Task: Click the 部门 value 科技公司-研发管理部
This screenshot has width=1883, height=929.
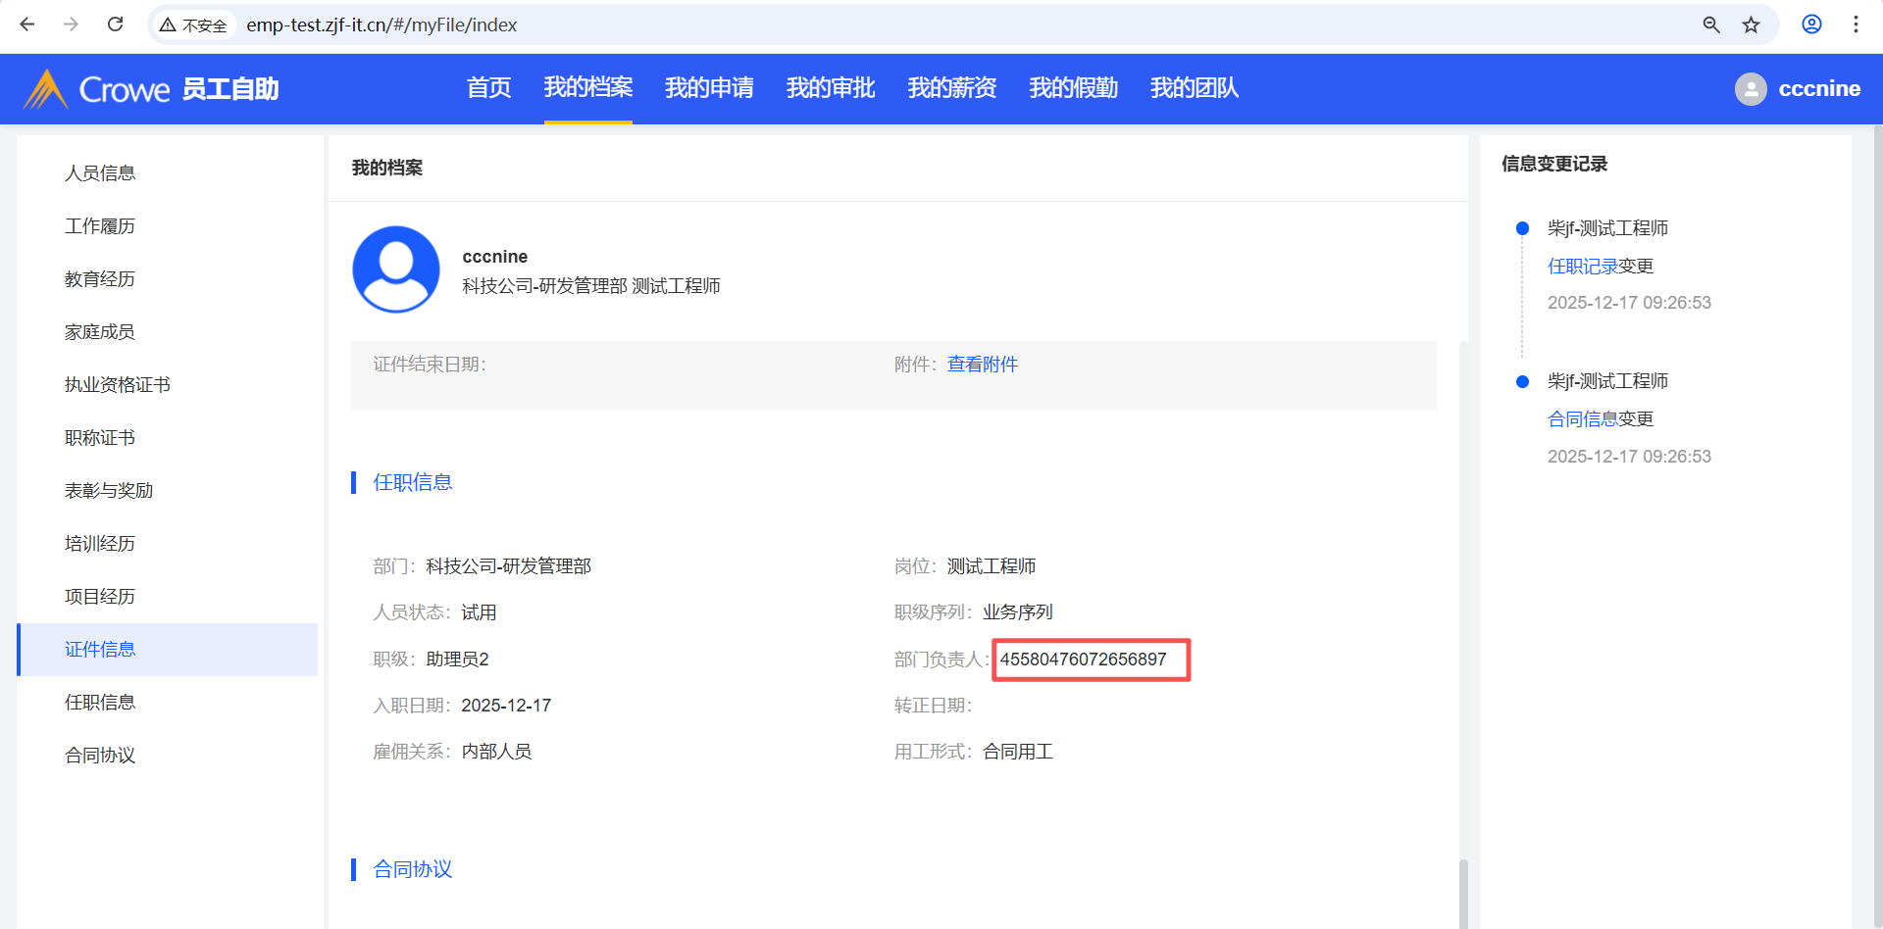Action: [x=508, y=566]
